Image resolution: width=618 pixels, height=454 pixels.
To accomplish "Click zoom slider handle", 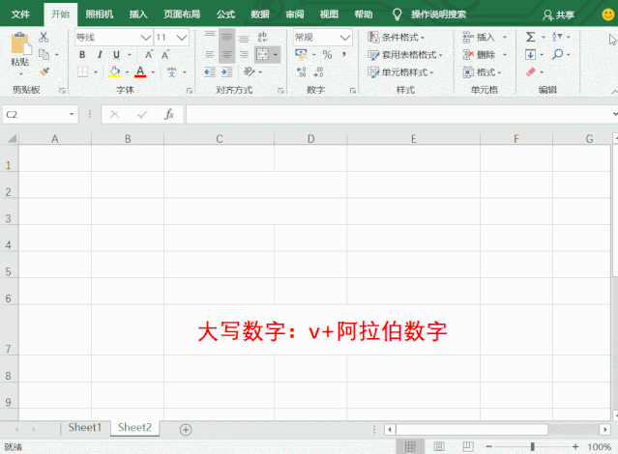I will pos(533,446).
